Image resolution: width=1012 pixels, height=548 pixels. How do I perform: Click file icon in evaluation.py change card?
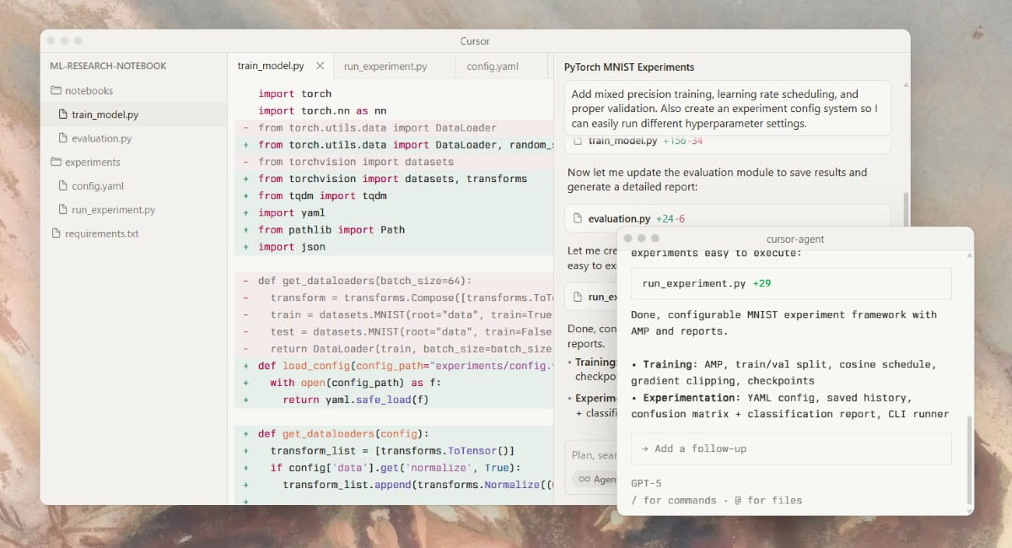578,218
